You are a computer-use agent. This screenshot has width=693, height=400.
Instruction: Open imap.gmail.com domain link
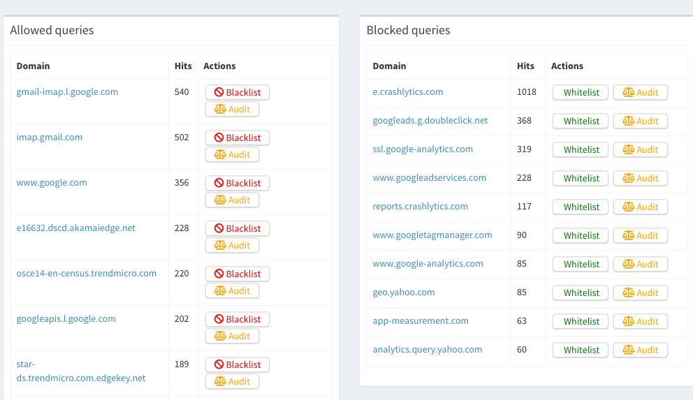point(50,138)
